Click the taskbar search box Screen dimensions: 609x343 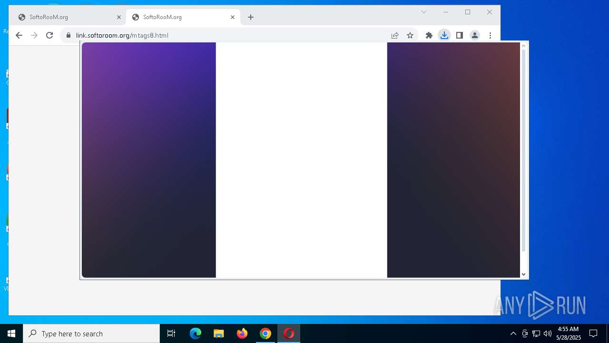91,333
